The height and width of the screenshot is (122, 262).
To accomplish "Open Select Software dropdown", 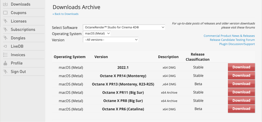I will click(124, 27).
